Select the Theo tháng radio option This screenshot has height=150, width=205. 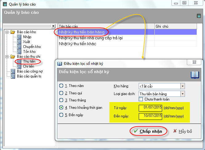tap(61, 100)
